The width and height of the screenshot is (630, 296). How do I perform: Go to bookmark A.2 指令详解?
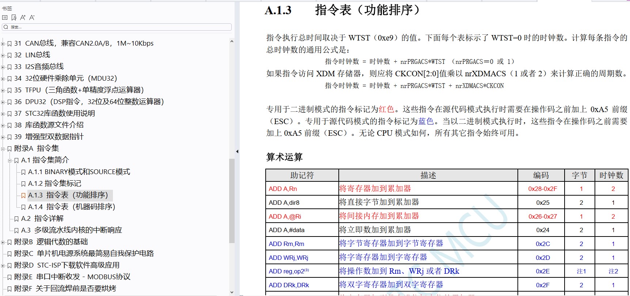click(42, 218)
